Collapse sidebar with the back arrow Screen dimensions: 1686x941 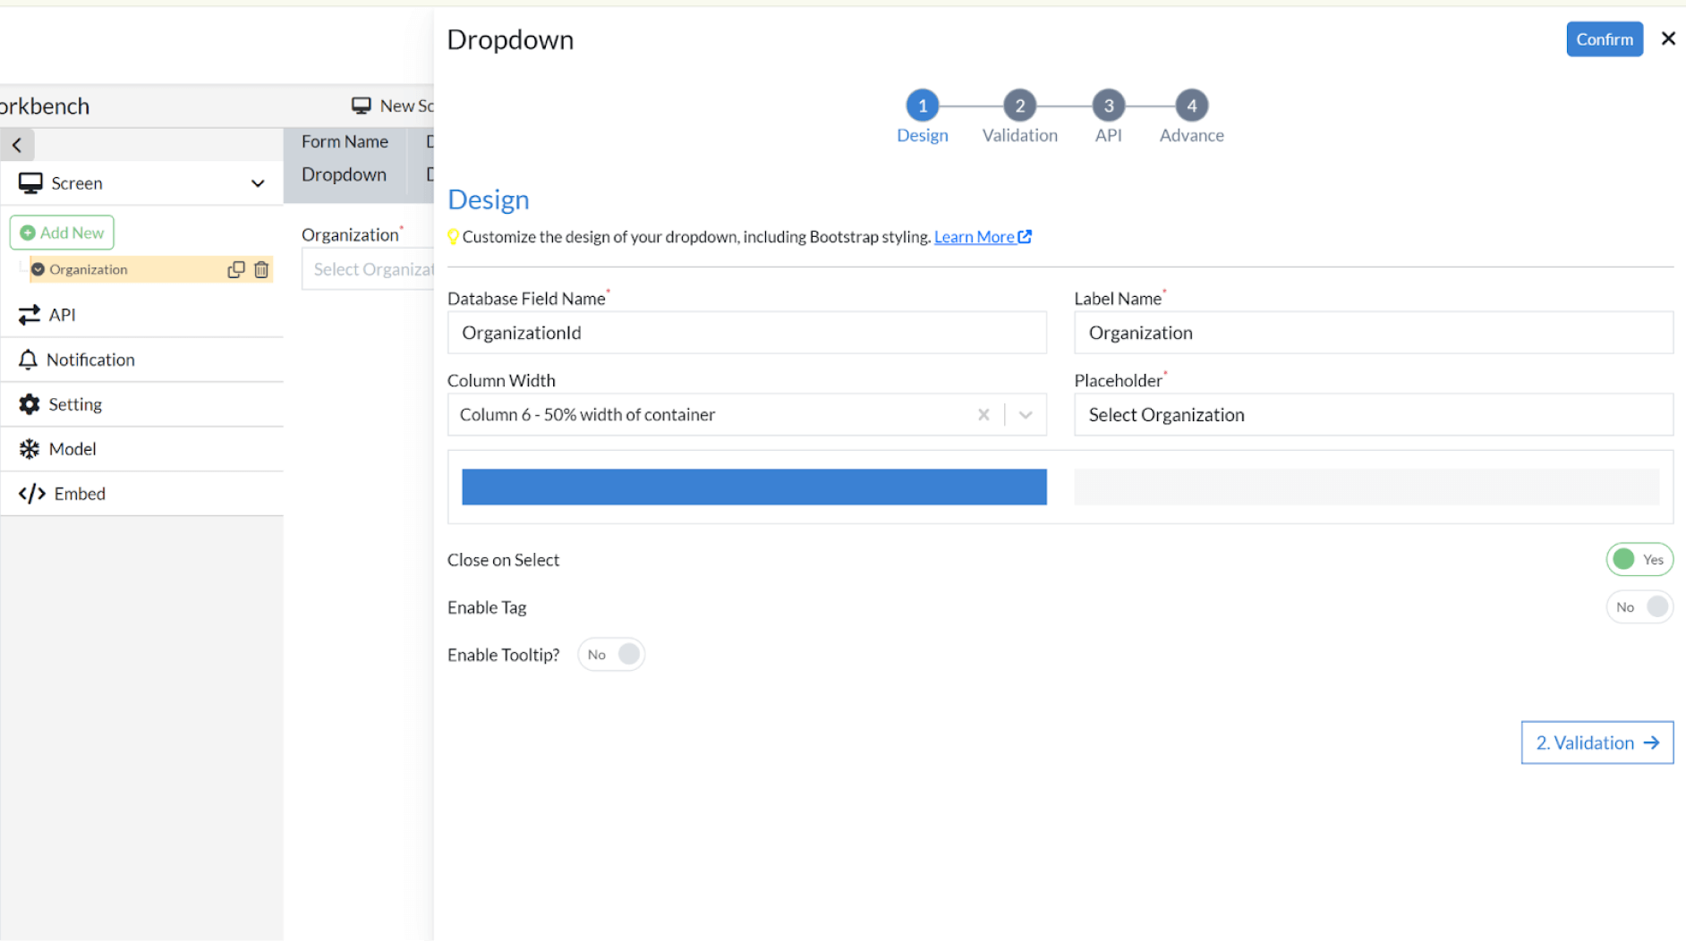click(17, 145)
